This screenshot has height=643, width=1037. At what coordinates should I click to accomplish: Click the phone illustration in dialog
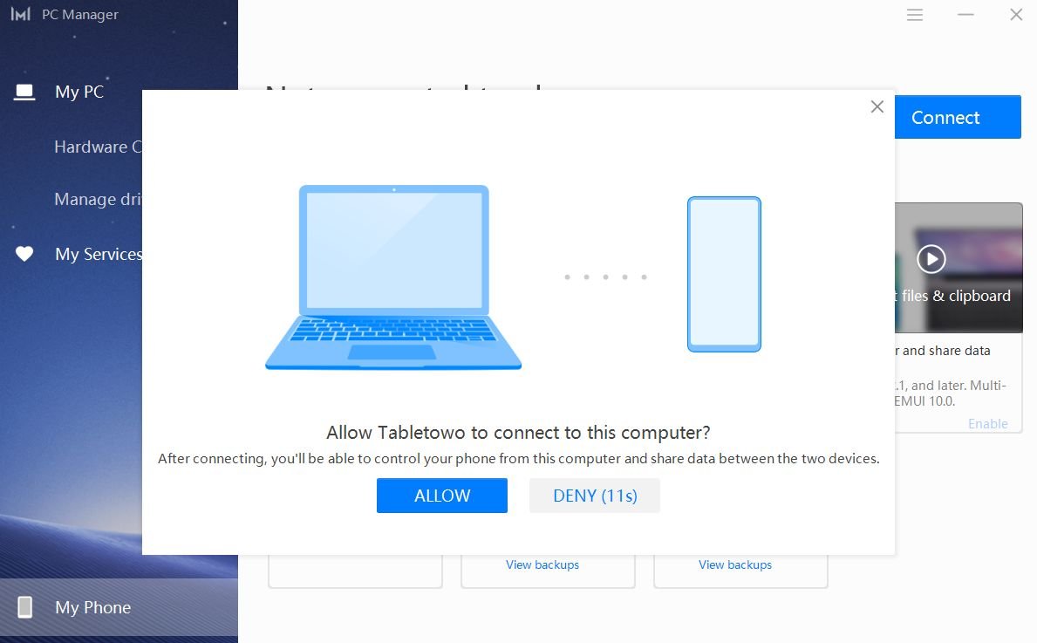coord(724,275)
